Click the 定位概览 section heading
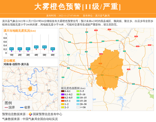The image size is (156, 122). coord(9,60)
